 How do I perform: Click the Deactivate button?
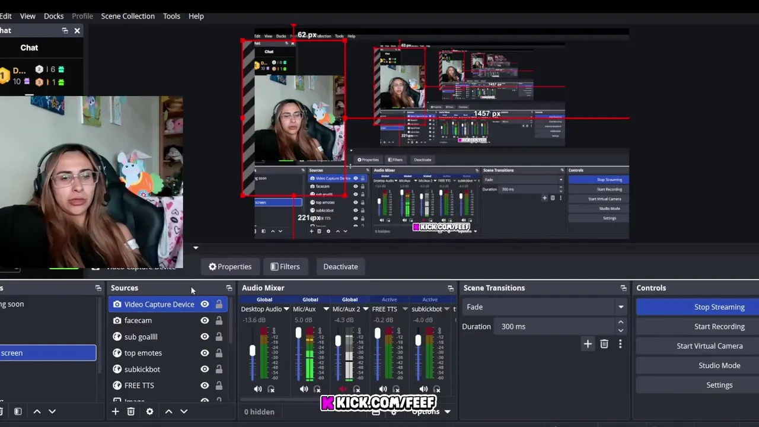pyautogui.click(x=340, y=267)
